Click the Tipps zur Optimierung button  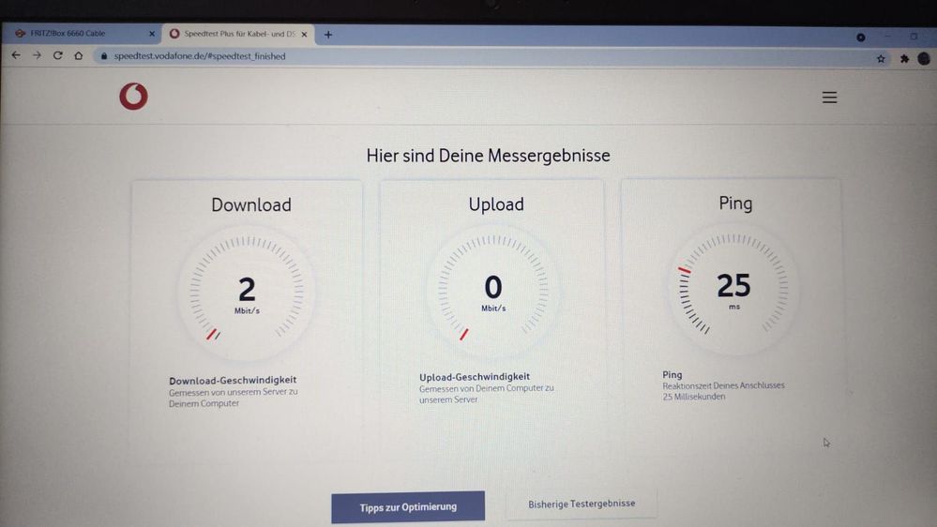408,507
